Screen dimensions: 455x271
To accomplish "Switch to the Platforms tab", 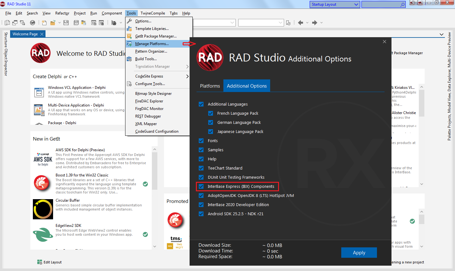I will tap(210, 86).
